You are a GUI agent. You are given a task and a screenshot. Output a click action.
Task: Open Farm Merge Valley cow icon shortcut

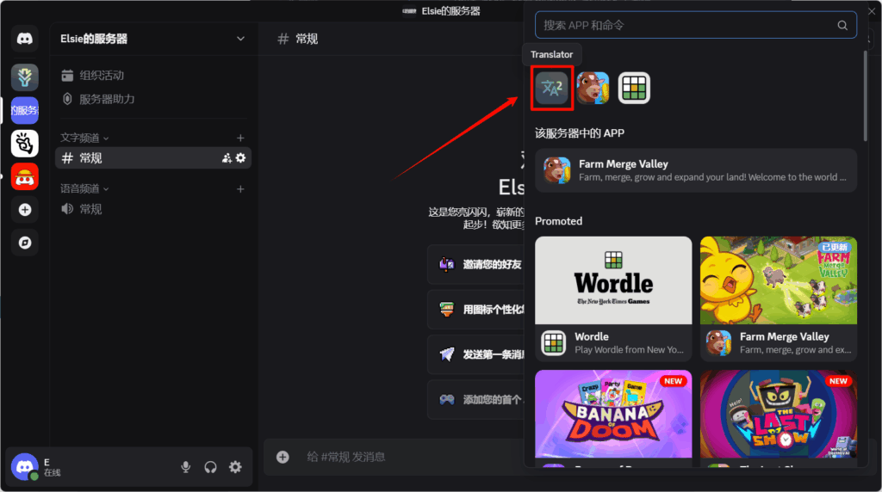click(x=593, y=88)
